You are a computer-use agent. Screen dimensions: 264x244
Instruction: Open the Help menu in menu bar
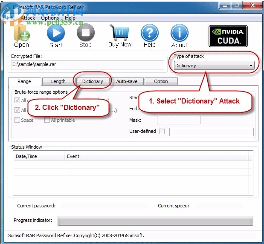tap(70, 18)
